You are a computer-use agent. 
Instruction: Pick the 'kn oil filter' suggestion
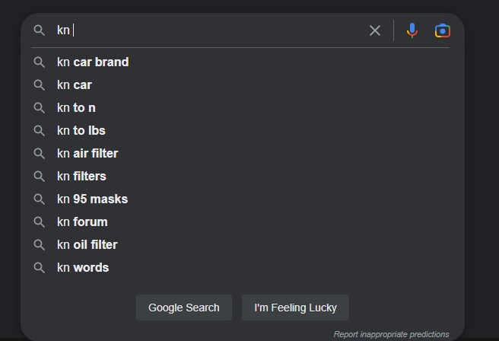(x=87, y=245)
